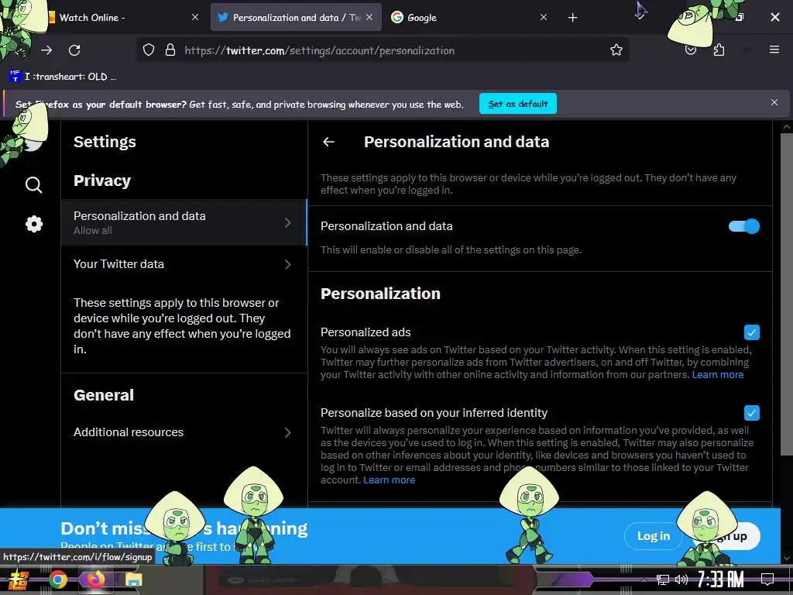Bookmark this page with the star icon
The height and width of the screenshot is (595, 793).
(x=616, y=50)
